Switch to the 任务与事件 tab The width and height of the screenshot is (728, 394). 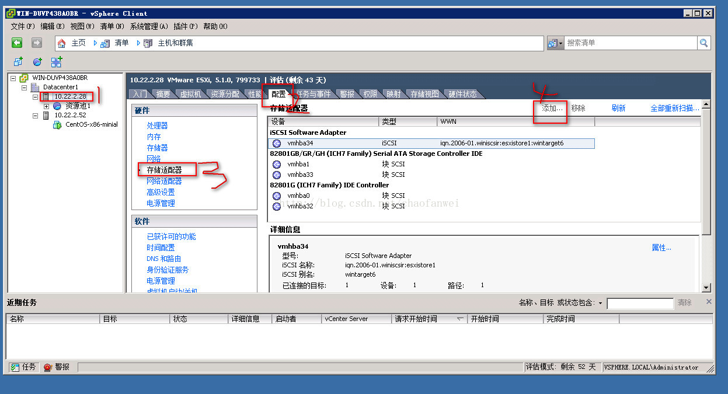314,94
